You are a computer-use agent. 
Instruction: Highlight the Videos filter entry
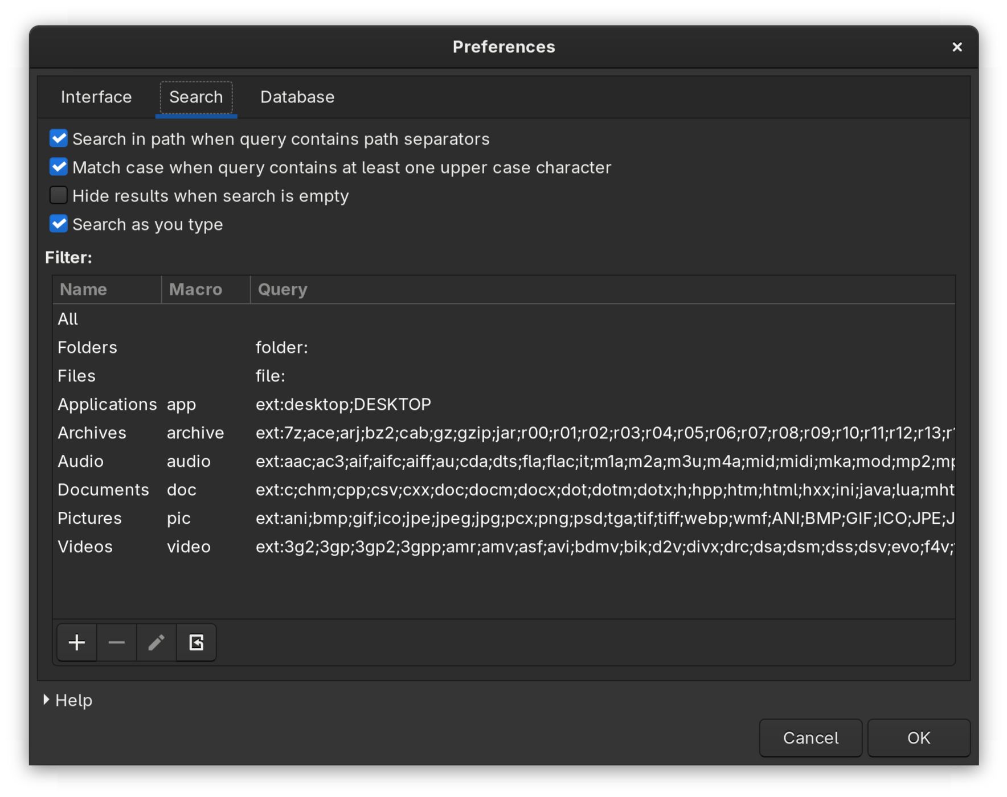pos(85,547)
